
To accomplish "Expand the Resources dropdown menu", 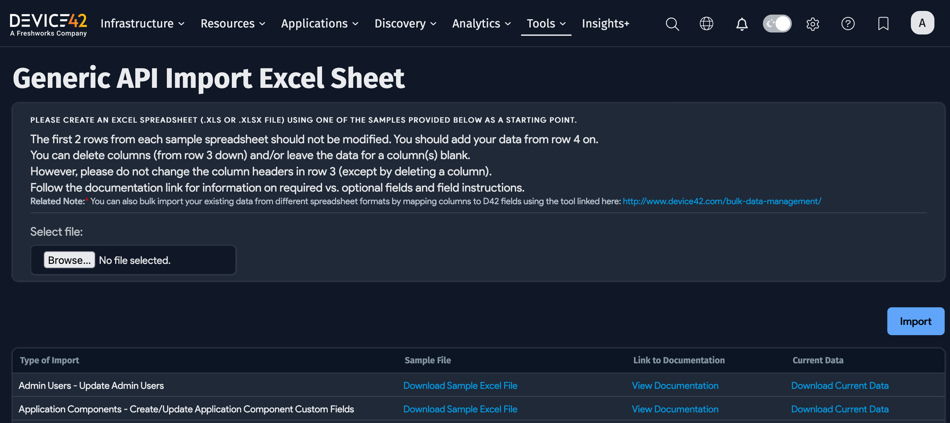I will coord(233,24).
